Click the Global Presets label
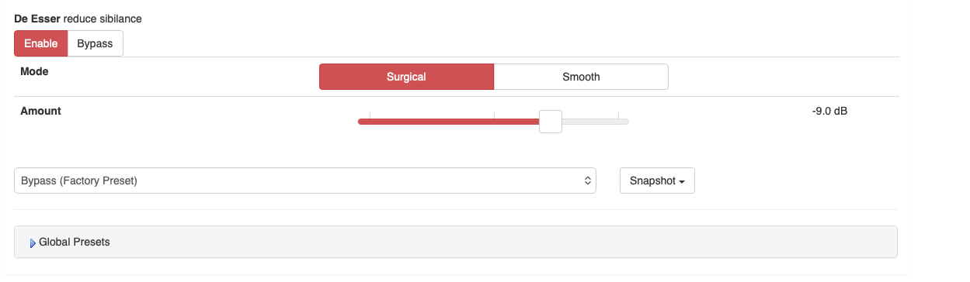The image size is (970, 282). tap(75, 242)
